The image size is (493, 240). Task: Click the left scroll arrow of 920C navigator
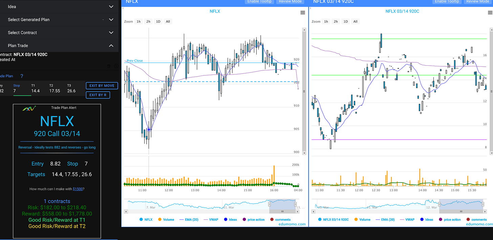(313, 211)
